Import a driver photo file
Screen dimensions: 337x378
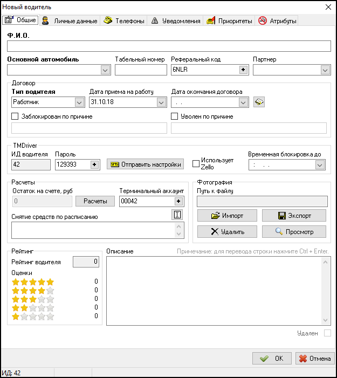click(227, 216)
